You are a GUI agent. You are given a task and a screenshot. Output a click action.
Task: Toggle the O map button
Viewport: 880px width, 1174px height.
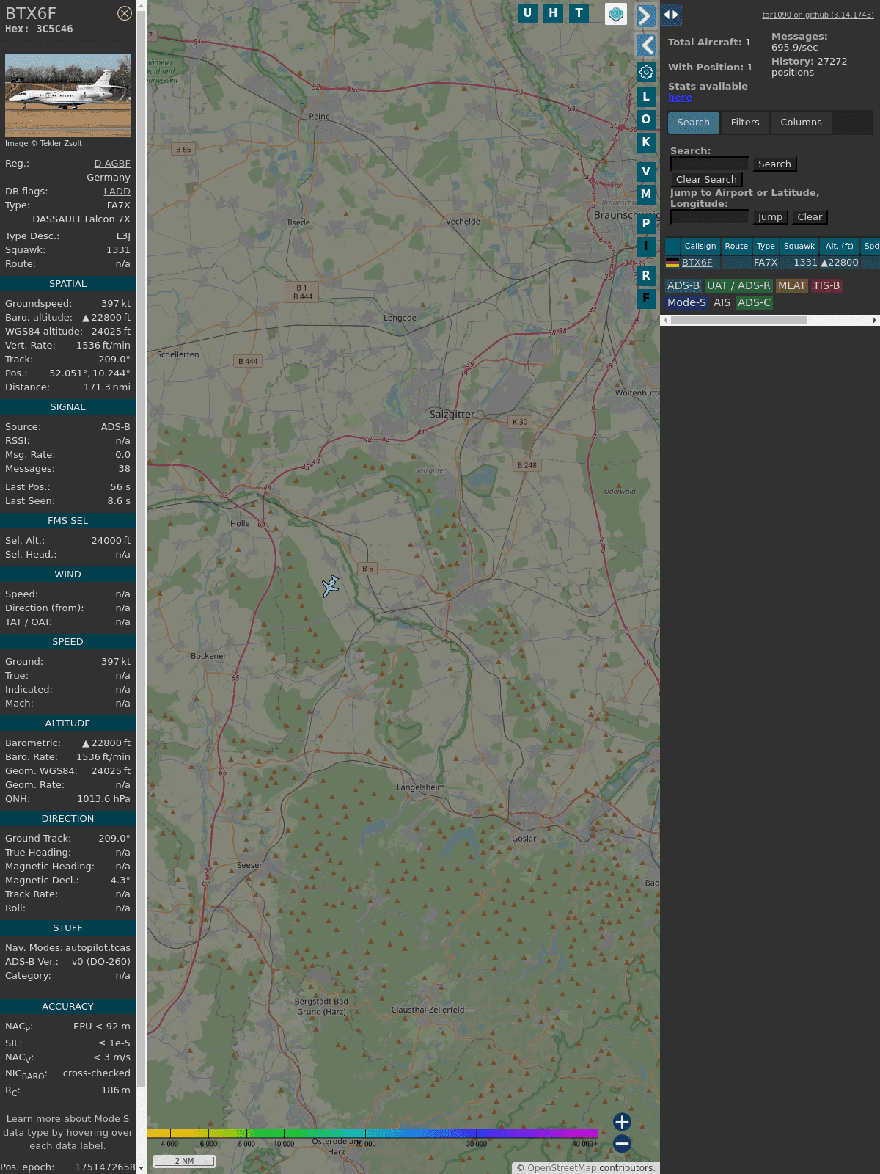646,119
